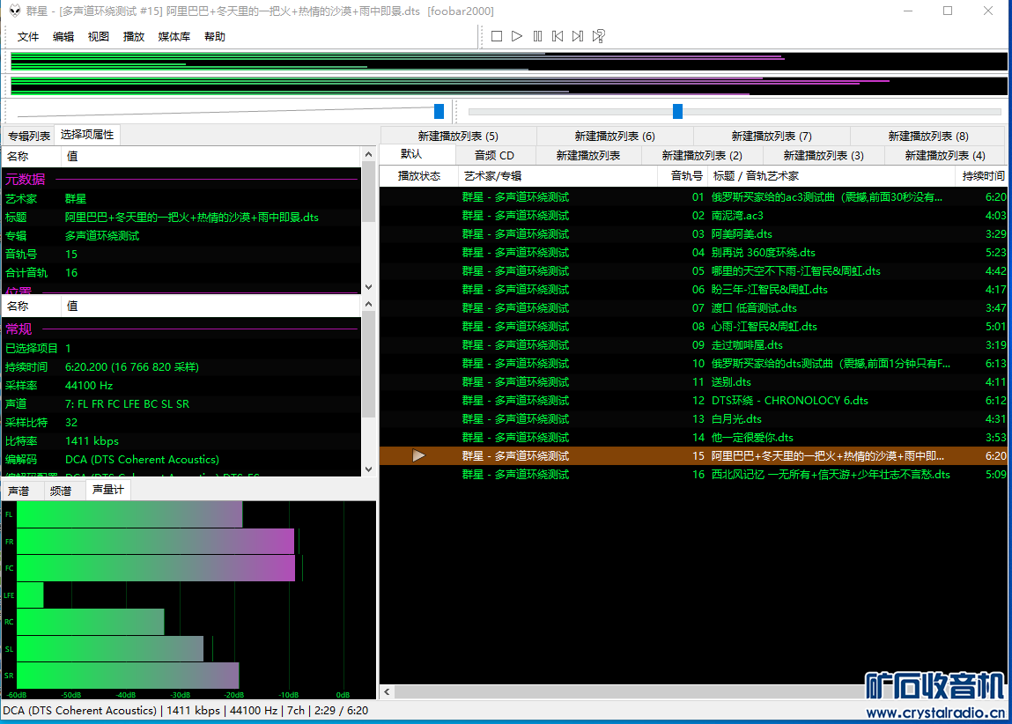Pause playback with the pause icon
This screenshot has height=724, width=1012.
coord(537,36)
